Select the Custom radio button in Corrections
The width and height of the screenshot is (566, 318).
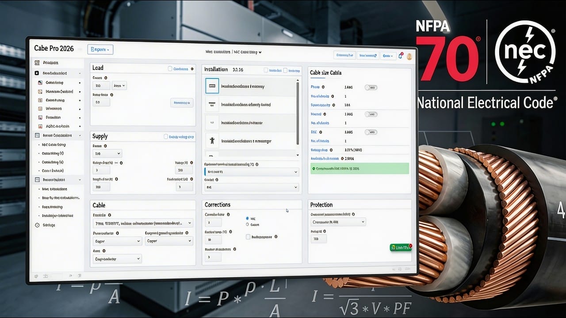pyautogui.click(x=248, y=224)
